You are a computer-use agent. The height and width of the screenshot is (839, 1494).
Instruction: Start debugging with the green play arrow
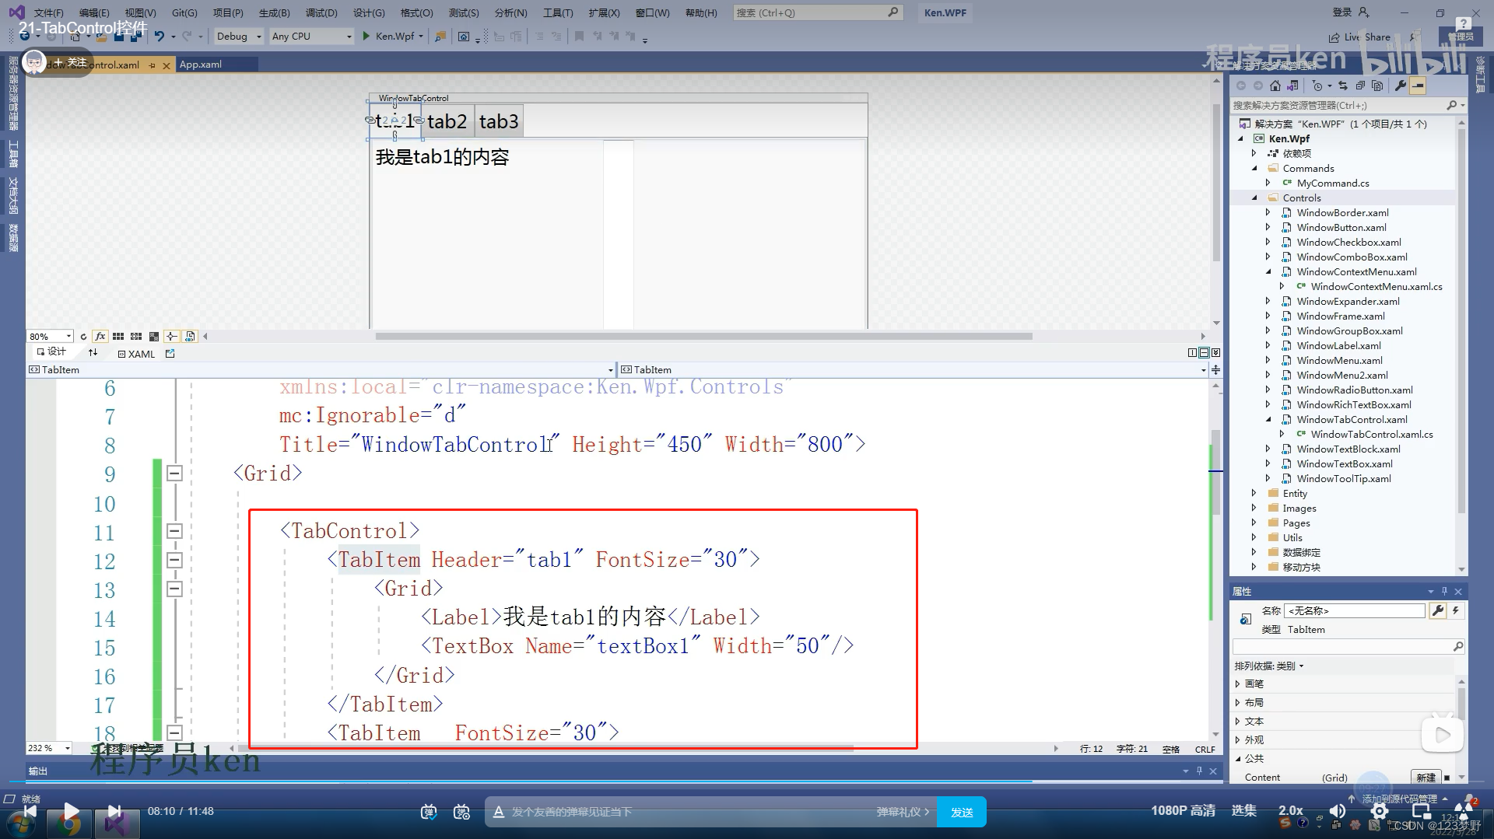(366, 36)
